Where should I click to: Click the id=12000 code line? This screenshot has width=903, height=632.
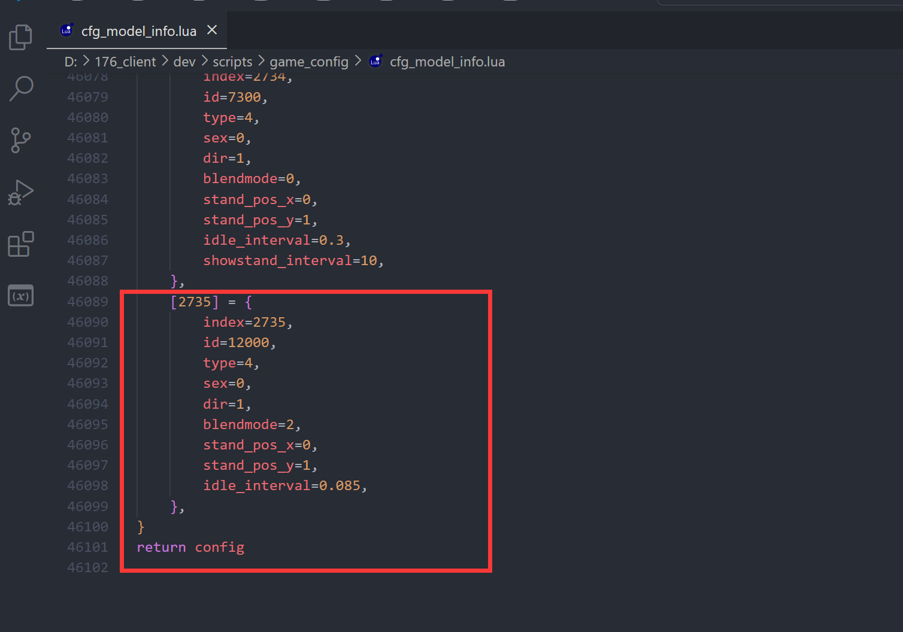coord(240,342)
